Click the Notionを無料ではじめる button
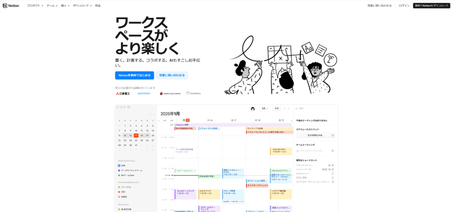The height and width of the screenshot is (212, 453). coord(135,75)
